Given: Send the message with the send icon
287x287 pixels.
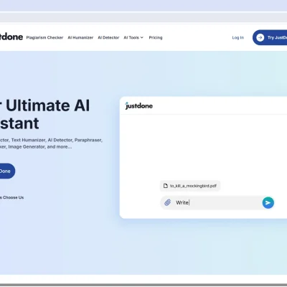Looking at the screenshot, I should point(268,203).
